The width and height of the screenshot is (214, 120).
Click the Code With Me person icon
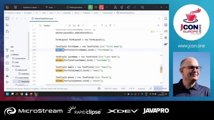point(115,7)
